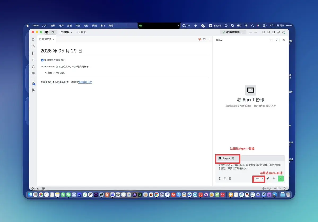Switch to the agent mode icon beside IDE
This screenshot has height=222, width=318.
click(x=47, y=32)
